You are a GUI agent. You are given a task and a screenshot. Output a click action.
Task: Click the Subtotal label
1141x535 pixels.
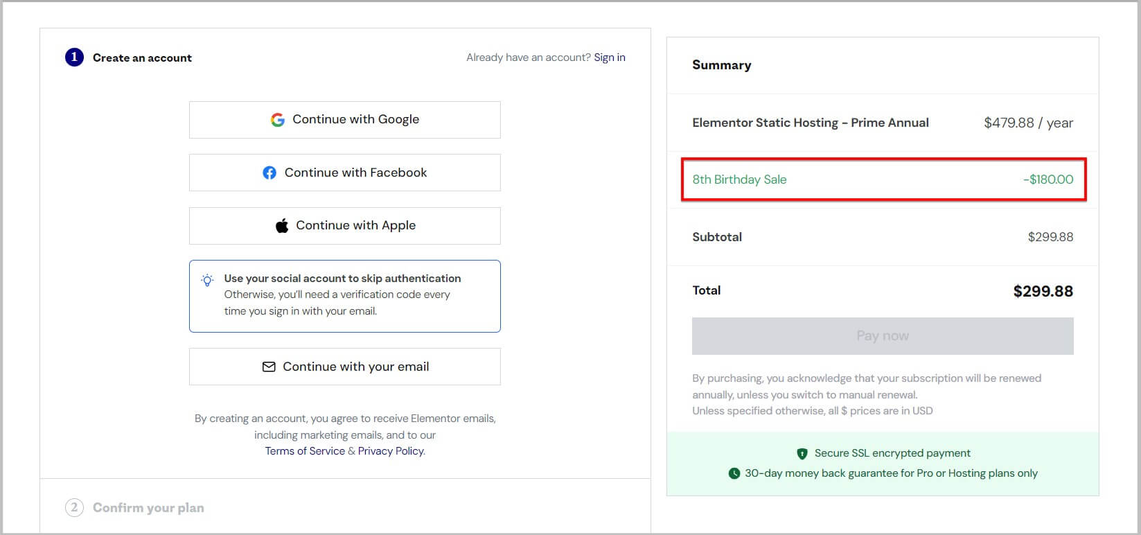coord(717,237)
